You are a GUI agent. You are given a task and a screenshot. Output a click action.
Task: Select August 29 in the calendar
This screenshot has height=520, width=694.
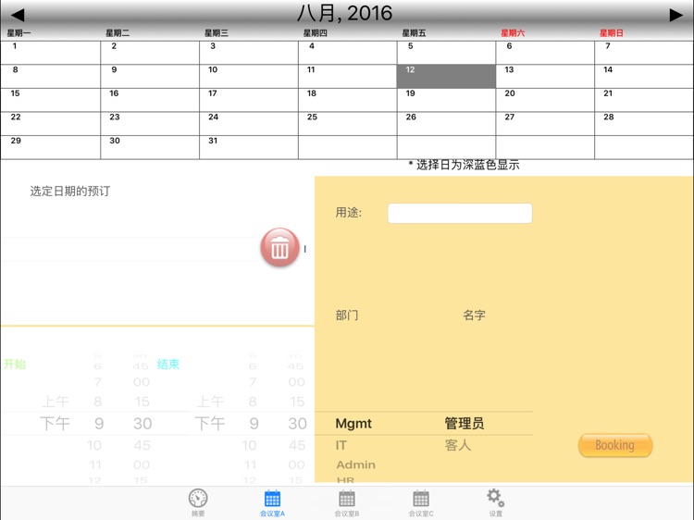[51, 147]
